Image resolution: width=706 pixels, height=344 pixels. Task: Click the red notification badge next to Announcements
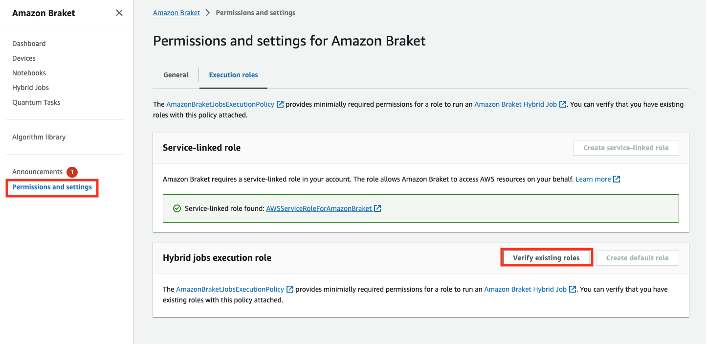pyautogui.click(x=71, y=172)
